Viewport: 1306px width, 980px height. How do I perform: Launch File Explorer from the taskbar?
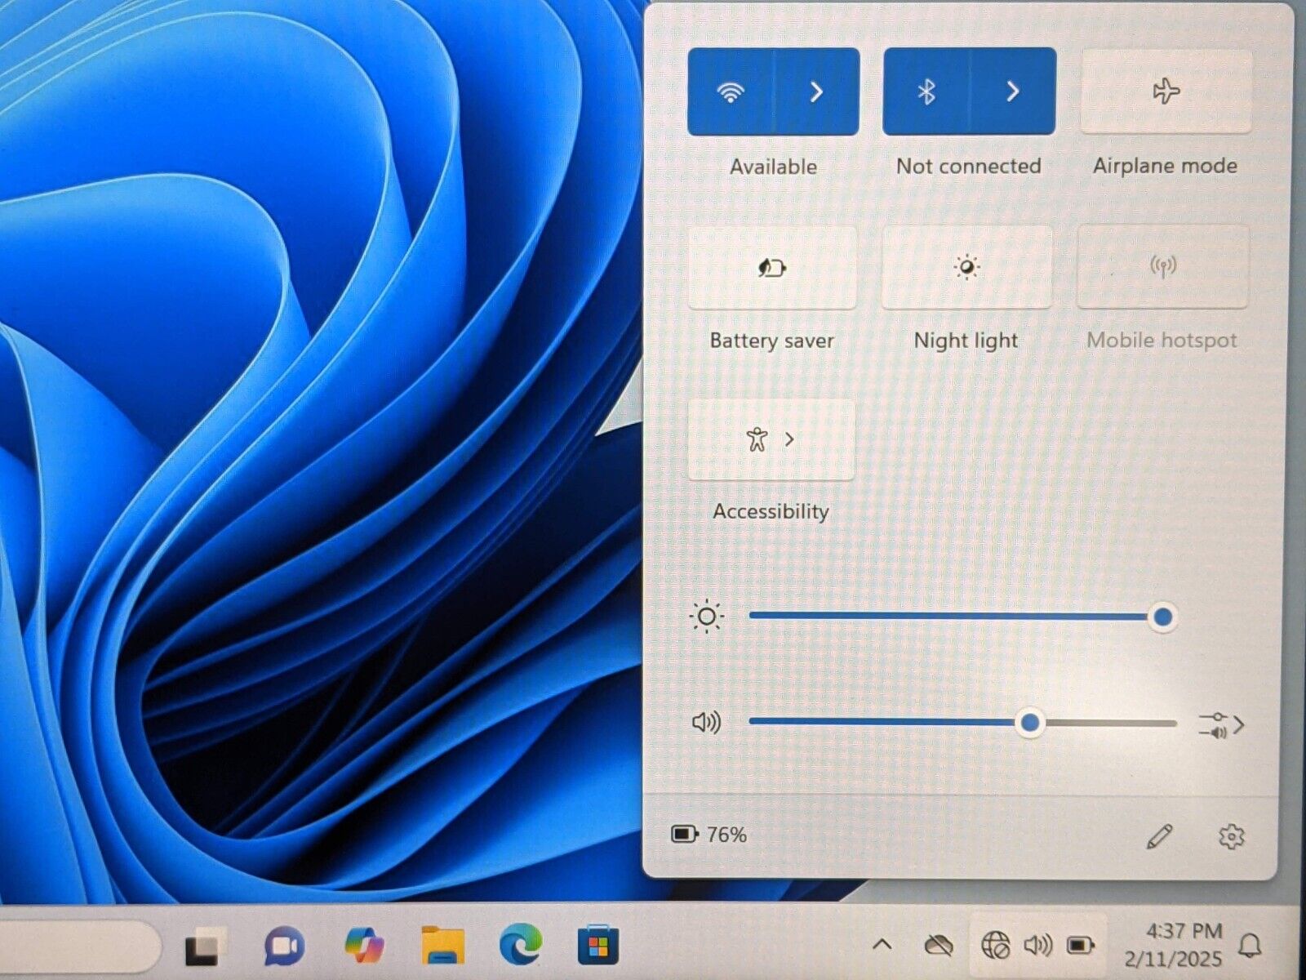(x=442, y=947)
